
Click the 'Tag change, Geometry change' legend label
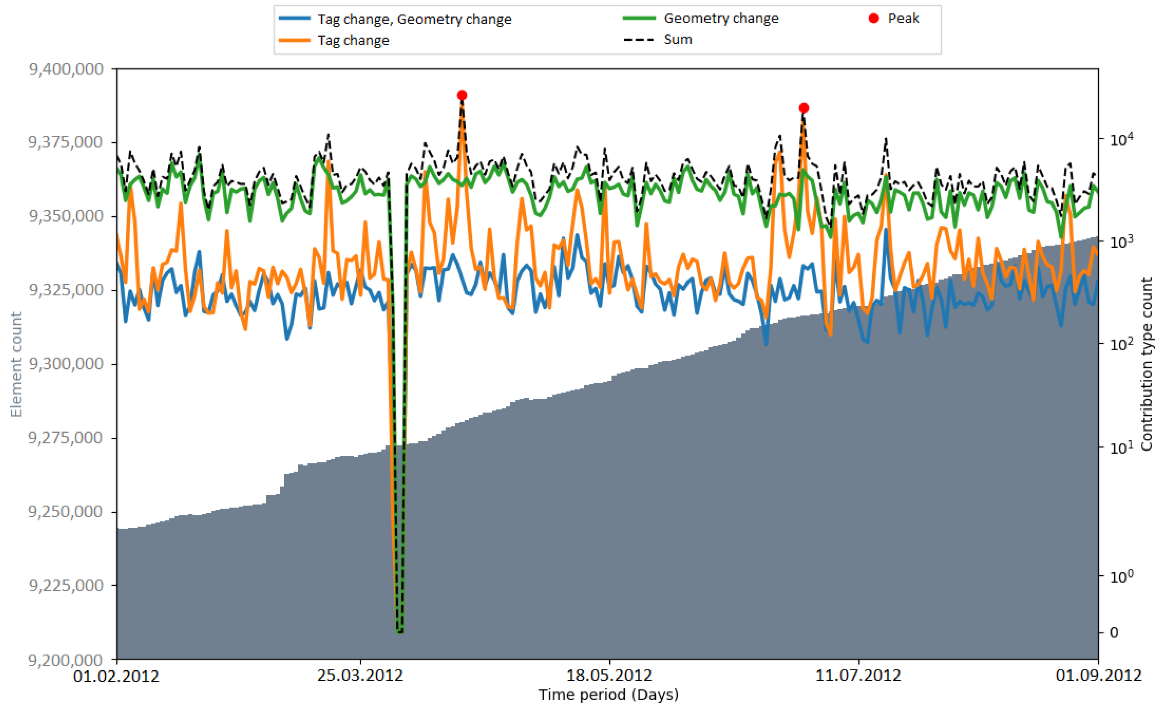414,19
